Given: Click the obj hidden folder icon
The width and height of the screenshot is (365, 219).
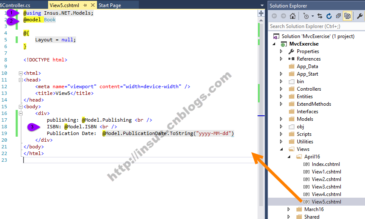Looking at the screenshot, I should coord(291,127).
